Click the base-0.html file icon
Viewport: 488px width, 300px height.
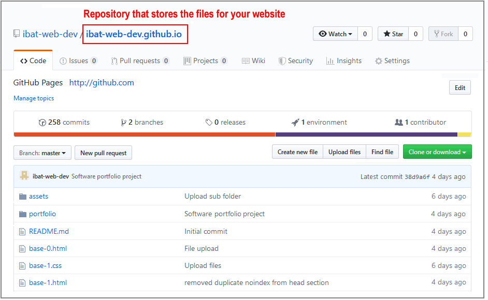[22, 249]
